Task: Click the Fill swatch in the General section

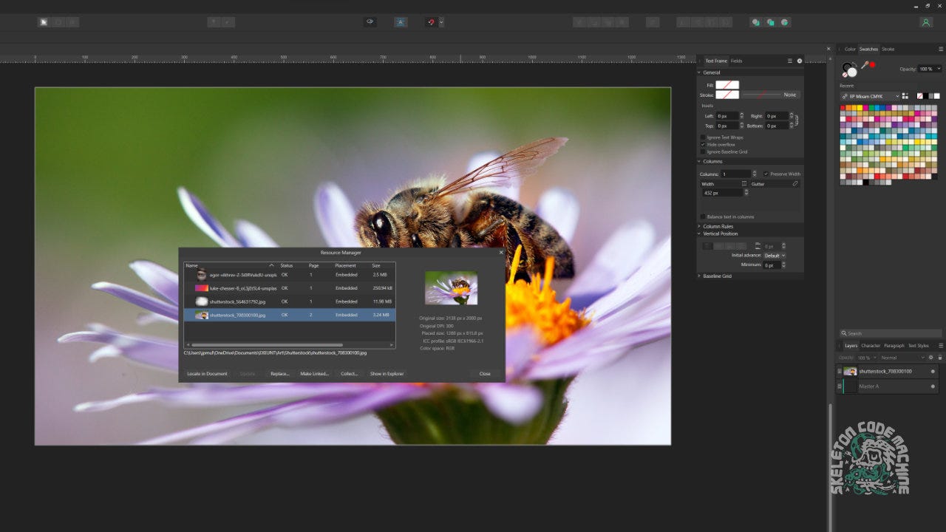Action: point(727,84)
